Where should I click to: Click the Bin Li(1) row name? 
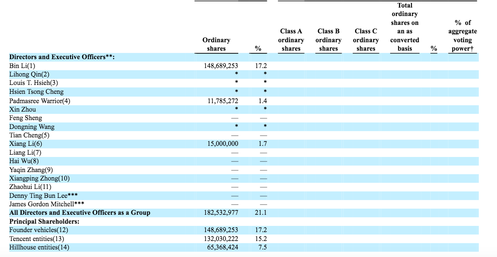coord(22,66)
